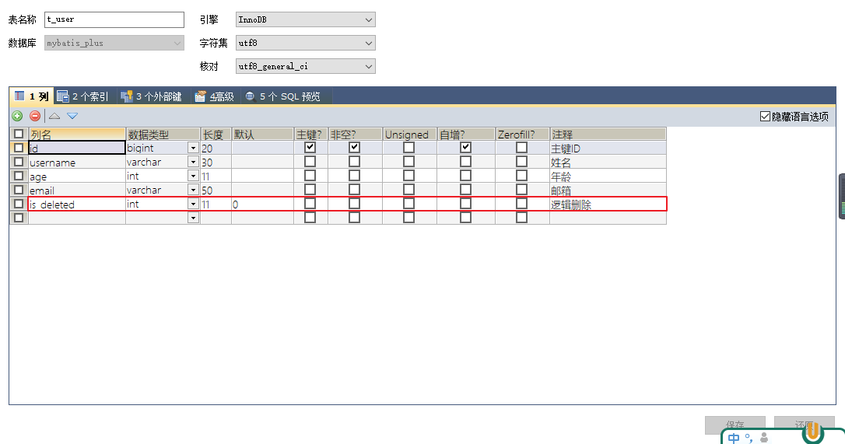
Task: Open the utf8 charset dropdown
Action: coord(306,43)
